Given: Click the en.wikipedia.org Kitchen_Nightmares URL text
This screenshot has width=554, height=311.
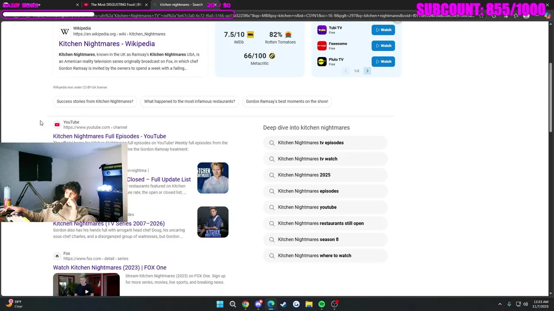Looking at the screenshot, I should coord(119,34).
